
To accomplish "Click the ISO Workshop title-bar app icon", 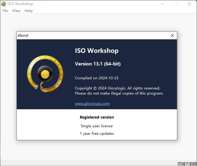I will pyautogui.click(x=4, y=4).
